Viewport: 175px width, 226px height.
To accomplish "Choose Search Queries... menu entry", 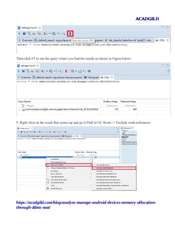I will pyautogui.click(x=69, y=189).
